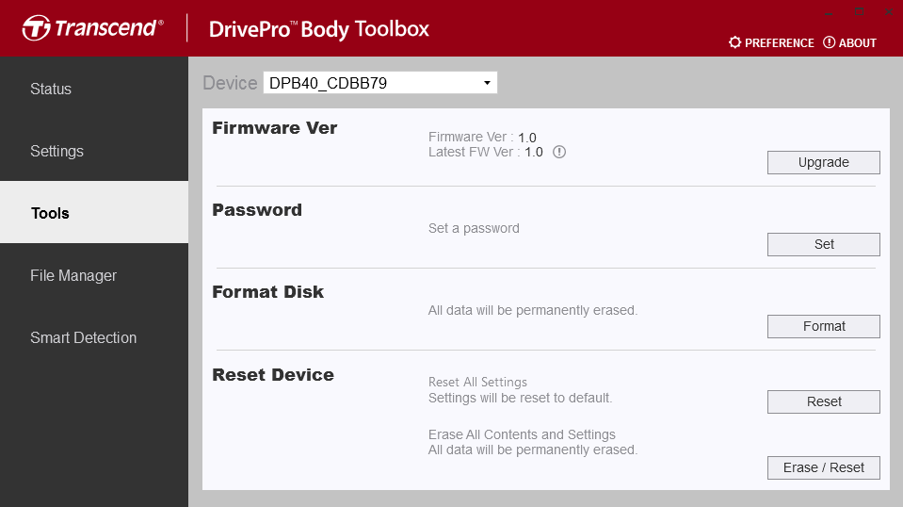Select the Tools tab
The width and height of the screenshot is (903, 507).
click(x=94, y=213)
